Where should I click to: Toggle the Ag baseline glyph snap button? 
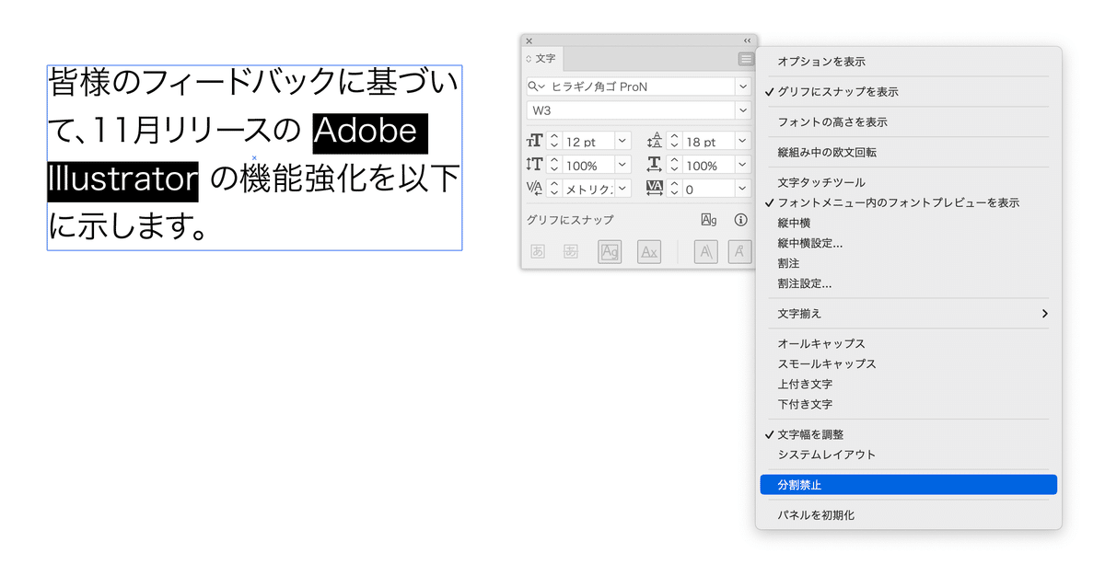610,251
